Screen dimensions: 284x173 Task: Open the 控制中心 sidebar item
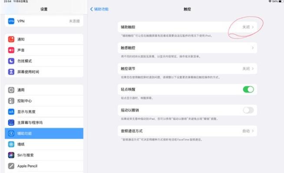coord(44,101)
